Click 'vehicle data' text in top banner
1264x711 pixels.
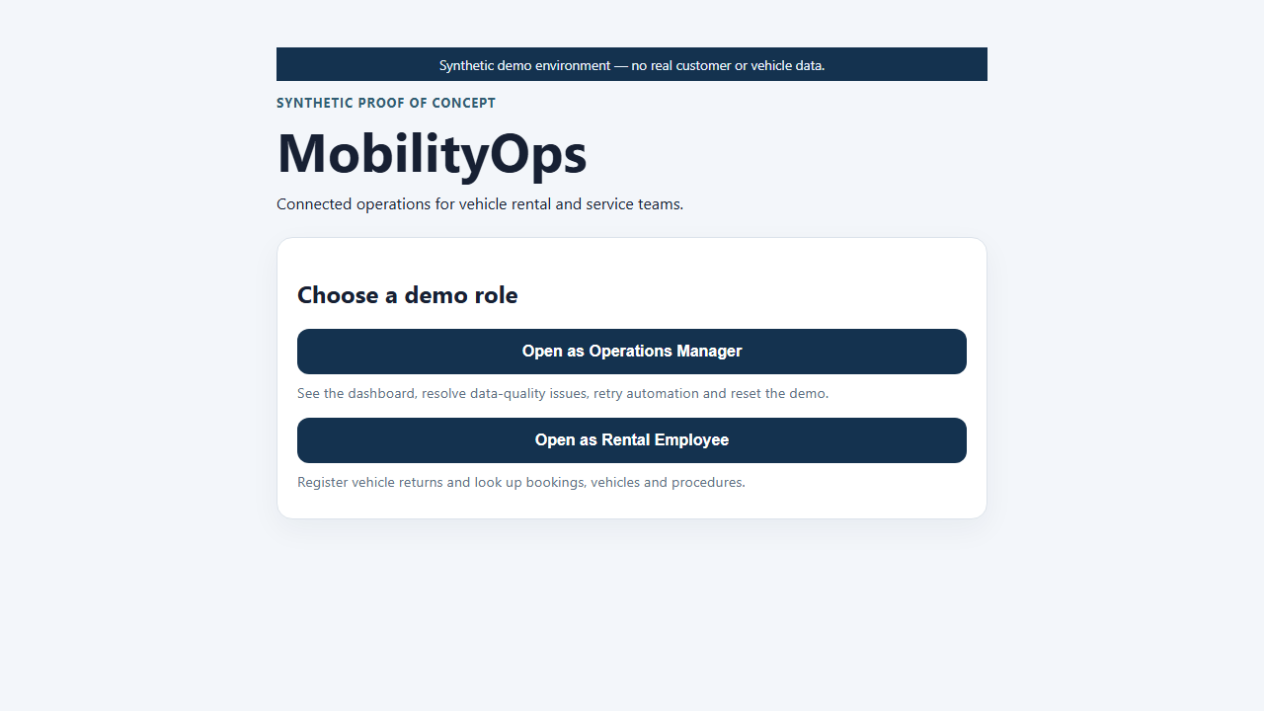tap(786, 65)
